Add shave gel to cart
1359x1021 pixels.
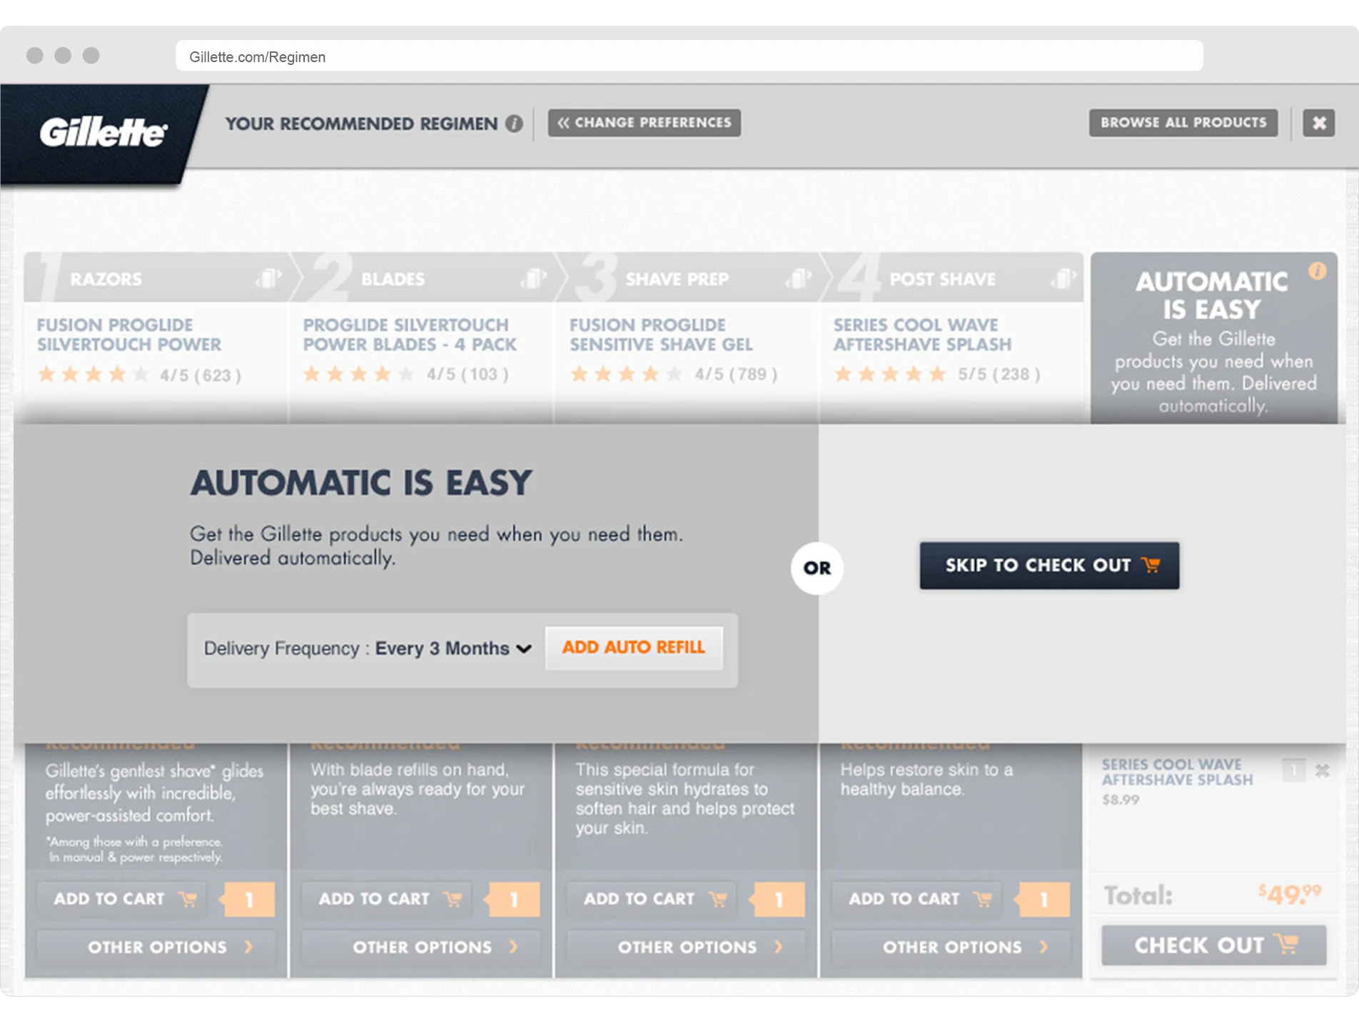point(652,899)
